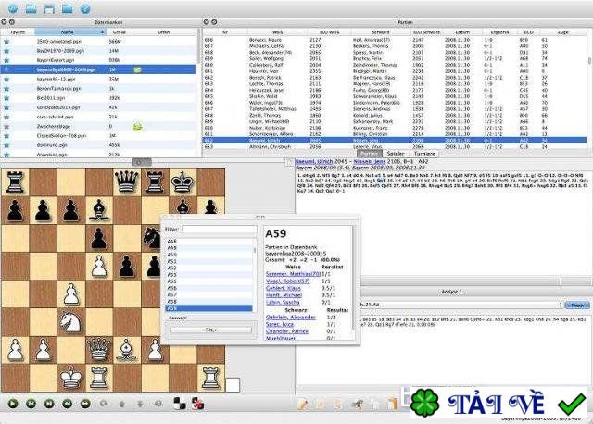593x424 pixels.
Task: Detach the Partien panel with its second icon
Action: [214, 22]
